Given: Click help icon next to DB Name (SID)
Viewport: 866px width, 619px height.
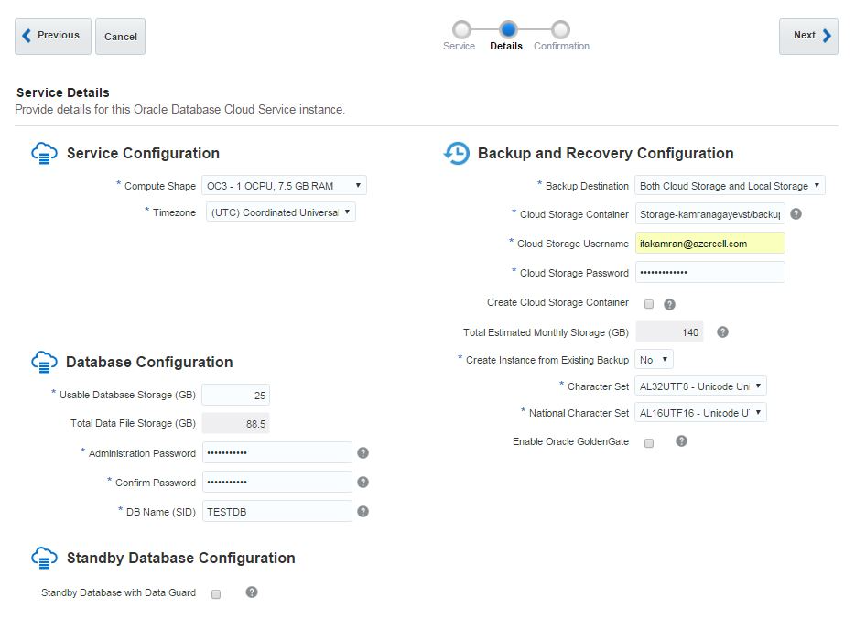Looking at the screenshot, I should [x=363, y=512].
